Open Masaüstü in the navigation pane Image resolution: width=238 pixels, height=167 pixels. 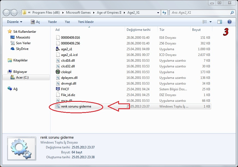coord(23,37)
